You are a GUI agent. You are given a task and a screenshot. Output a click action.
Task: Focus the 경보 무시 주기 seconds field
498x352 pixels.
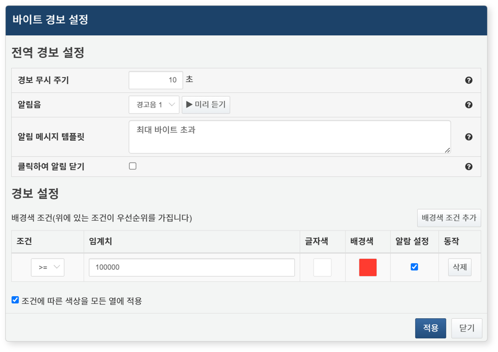coord(156,80)
